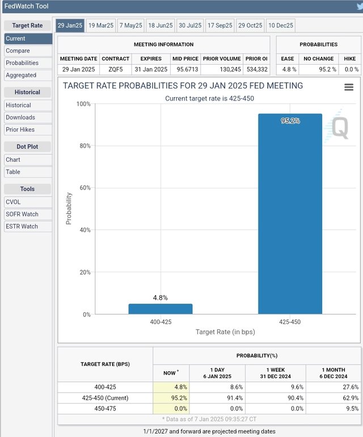
Task: Click the 534,332 prior OI value
Action: pos(256,69)
